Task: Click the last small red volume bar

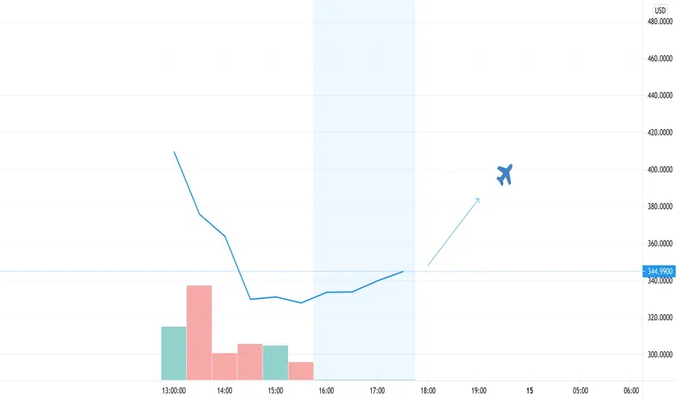Action: tap(301, 371)
